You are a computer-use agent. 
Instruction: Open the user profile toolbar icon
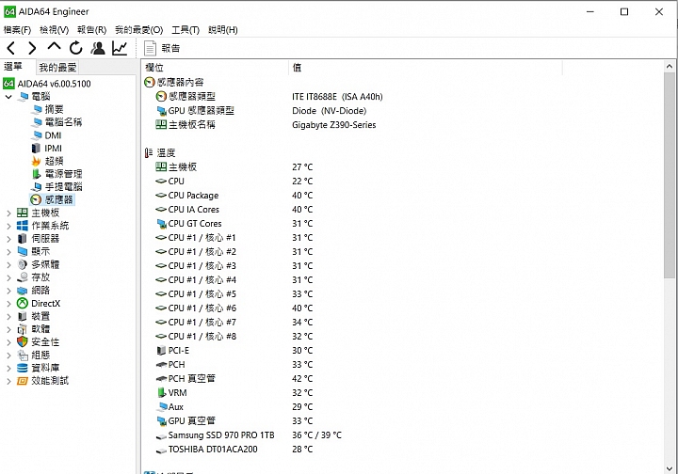tap(98, 48)
